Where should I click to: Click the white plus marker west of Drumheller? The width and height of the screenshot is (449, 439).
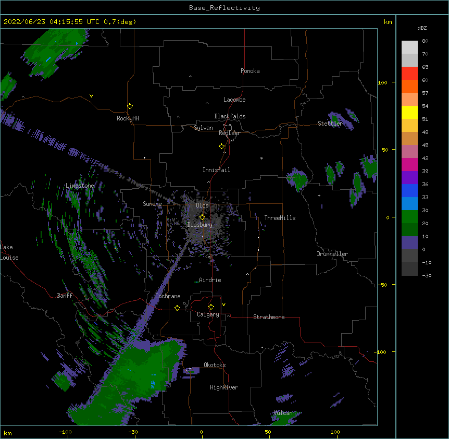tap(319, 196)
